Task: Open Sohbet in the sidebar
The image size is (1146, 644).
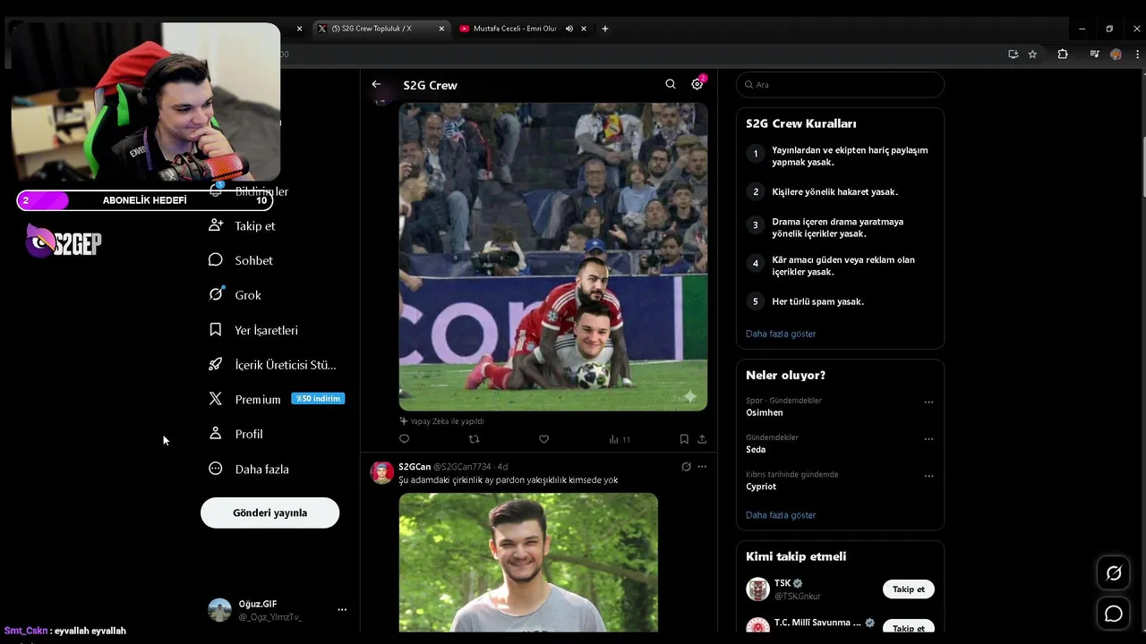Action: tap(240, 260)
